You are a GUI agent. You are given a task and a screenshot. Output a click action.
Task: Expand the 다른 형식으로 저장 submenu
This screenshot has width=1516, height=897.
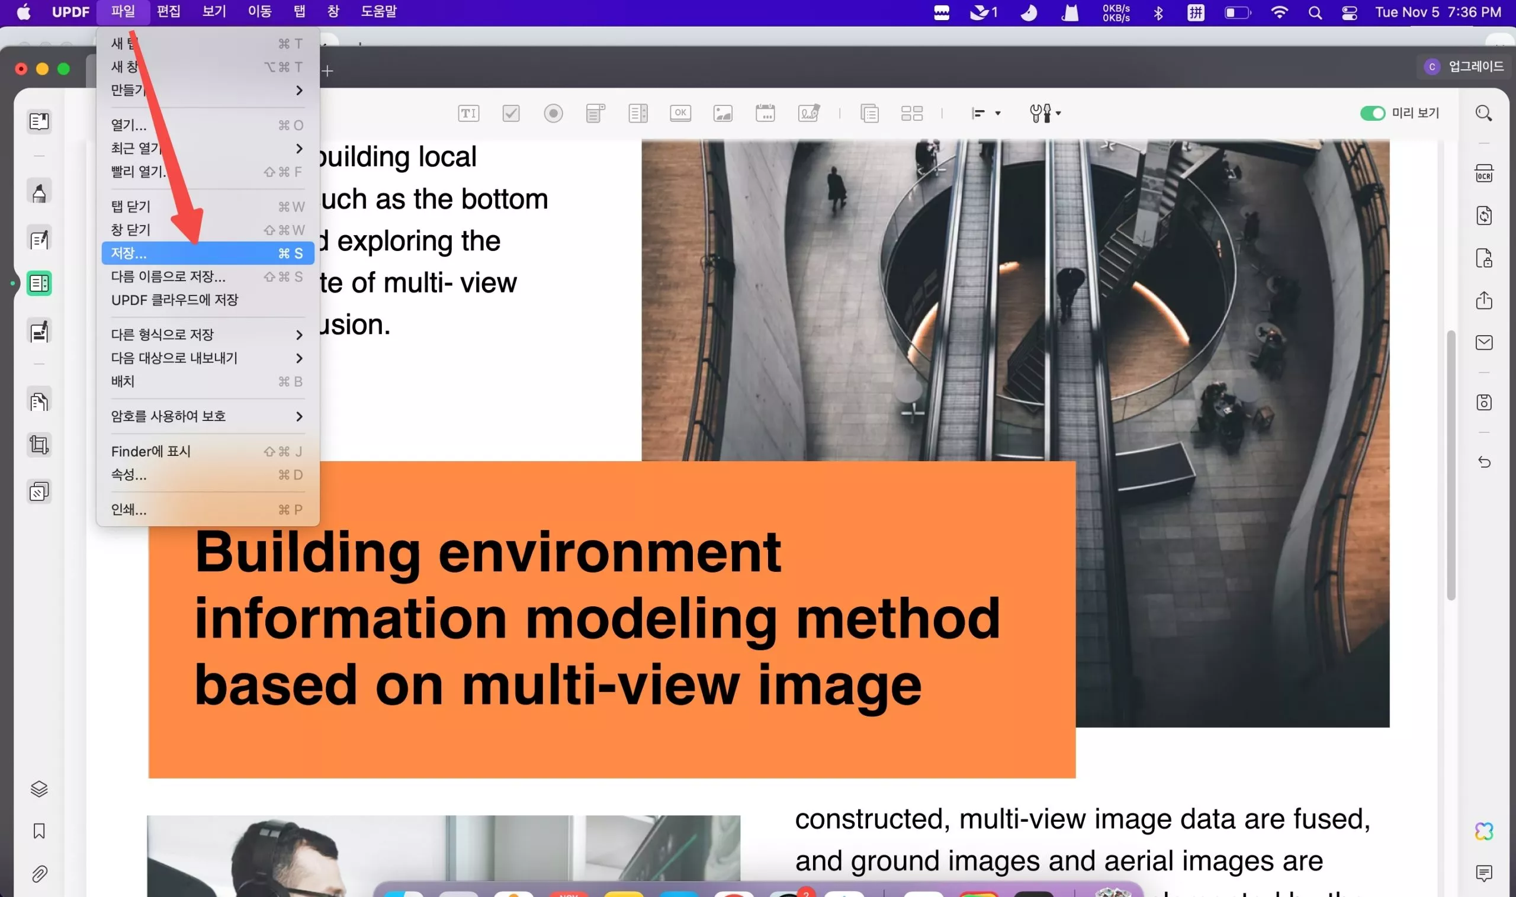click(208, 335)
